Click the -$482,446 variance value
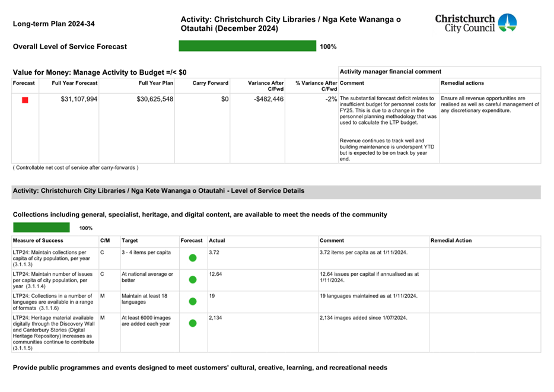This screenshot has width=554, height=392. coord(269,100)
